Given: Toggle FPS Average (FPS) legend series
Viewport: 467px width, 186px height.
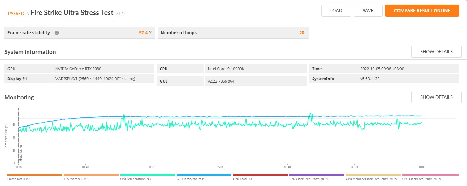Looking at the screenshot, I should point(91,177).
